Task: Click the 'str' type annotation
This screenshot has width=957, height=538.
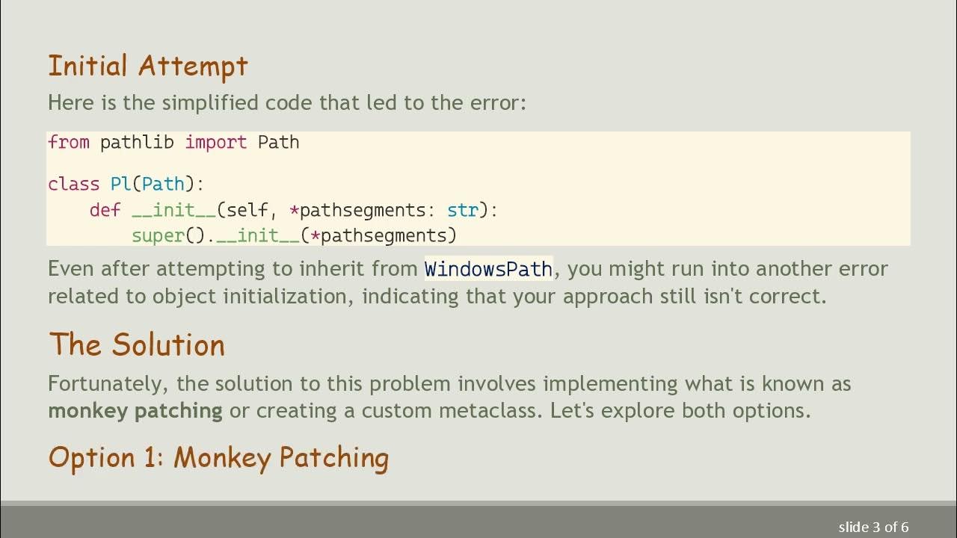Action: click(462, 210)
